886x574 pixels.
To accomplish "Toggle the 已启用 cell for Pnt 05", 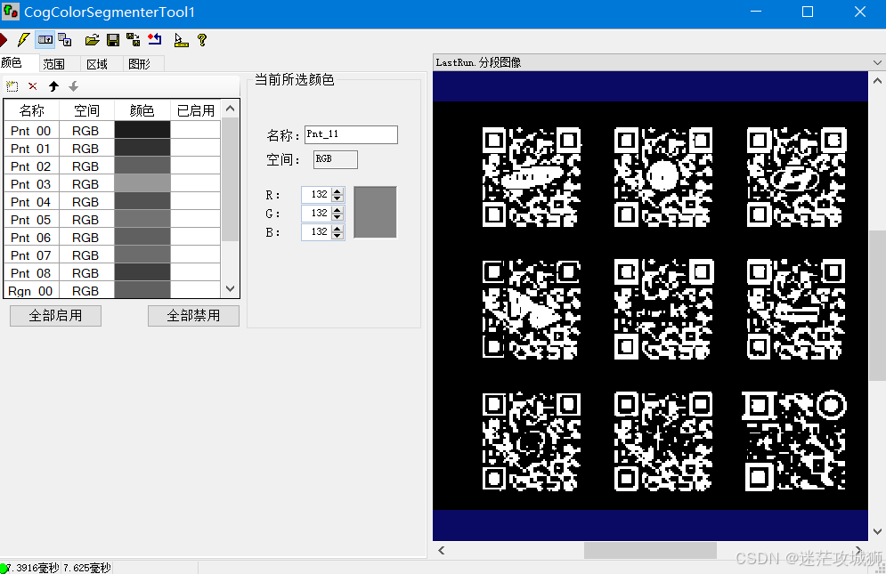I will pyautogui.click(x=196, y=219).
